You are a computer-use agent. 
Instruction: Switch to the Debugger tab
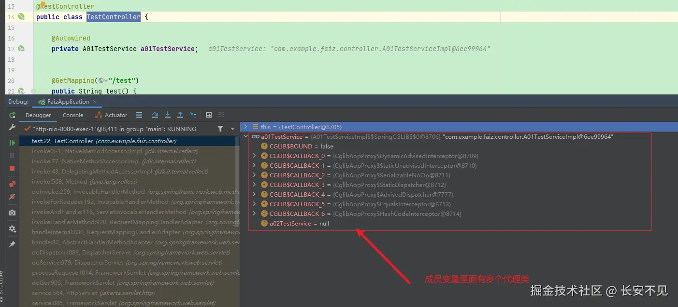[38, 115]
